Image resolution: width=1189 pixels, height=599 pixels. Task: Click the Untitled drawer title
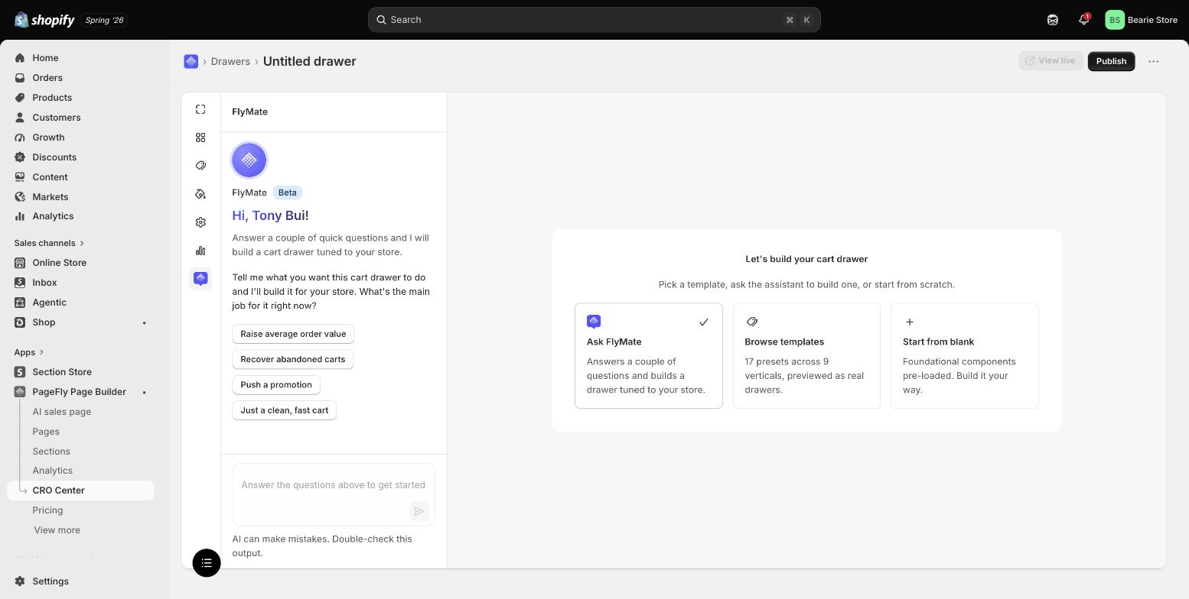click(310, 61)
